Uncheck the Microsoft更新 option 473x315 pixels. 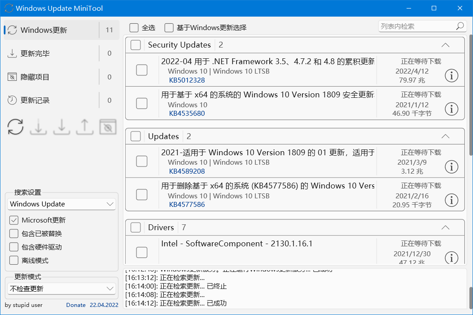click(x=14, y=220)
